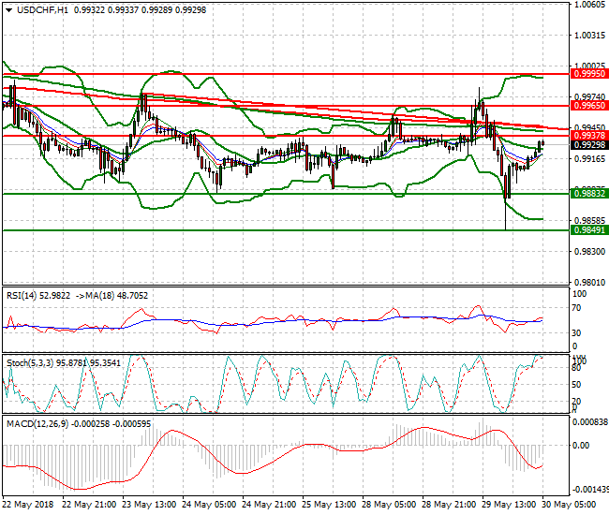Click the 0.98010 price scale value
609x515 pixels.
click(x=590, y=282)
